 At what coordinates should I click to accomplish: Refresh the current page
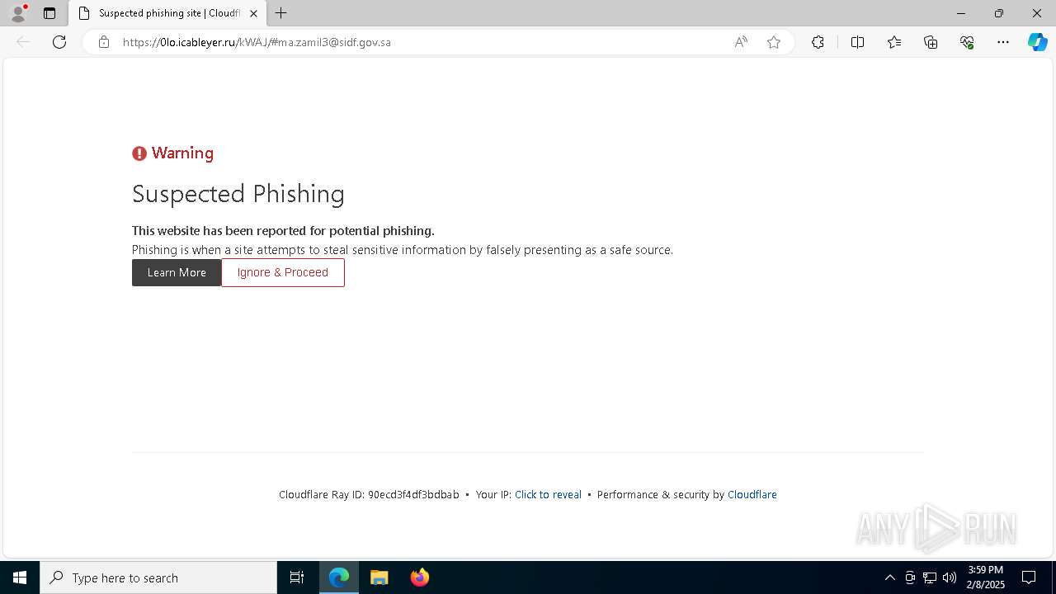tap(59, 42)
